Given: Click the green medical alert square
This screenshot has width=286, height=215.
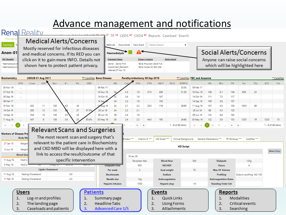Looking at the screenshot, I should pos(130,52).
